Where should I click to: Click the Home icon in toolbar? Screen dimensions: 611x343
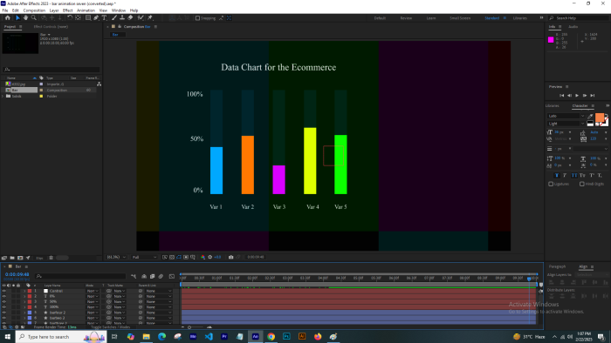pyautogui.click(x=7, y=18)
